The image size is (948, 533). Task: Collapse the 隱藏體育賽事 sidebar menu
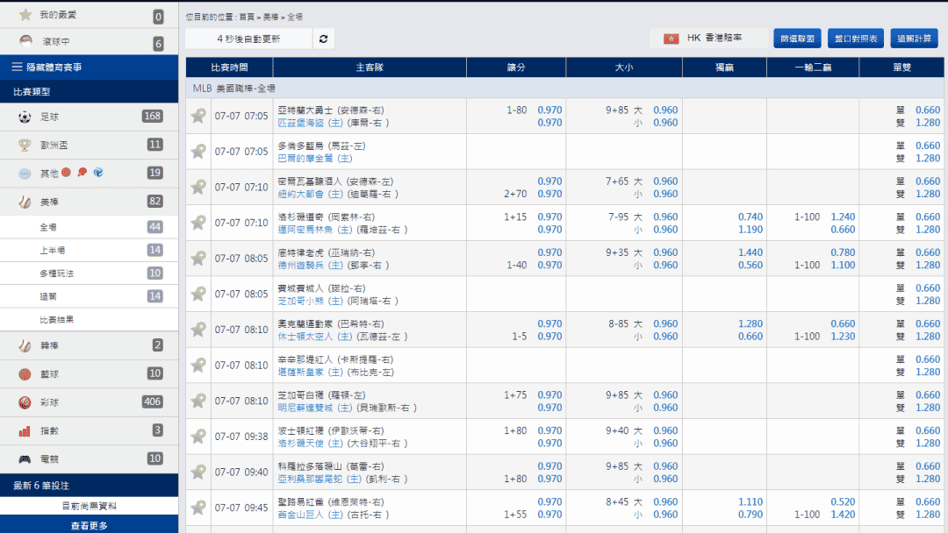[90, 67]
